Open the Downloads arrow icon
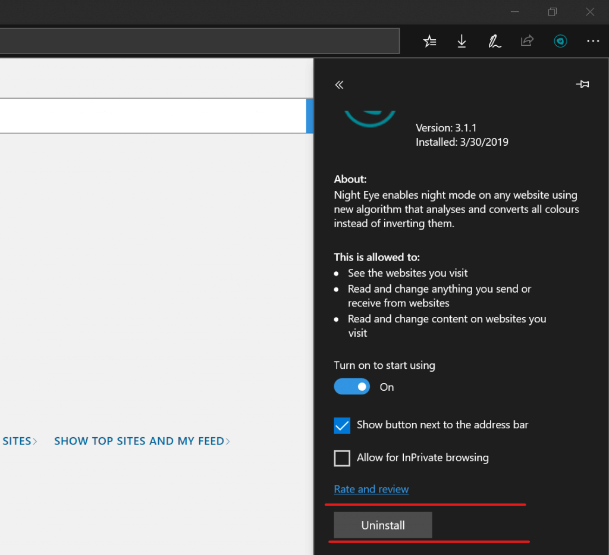This screenshot has height=555, width=609. click(462, 41)
